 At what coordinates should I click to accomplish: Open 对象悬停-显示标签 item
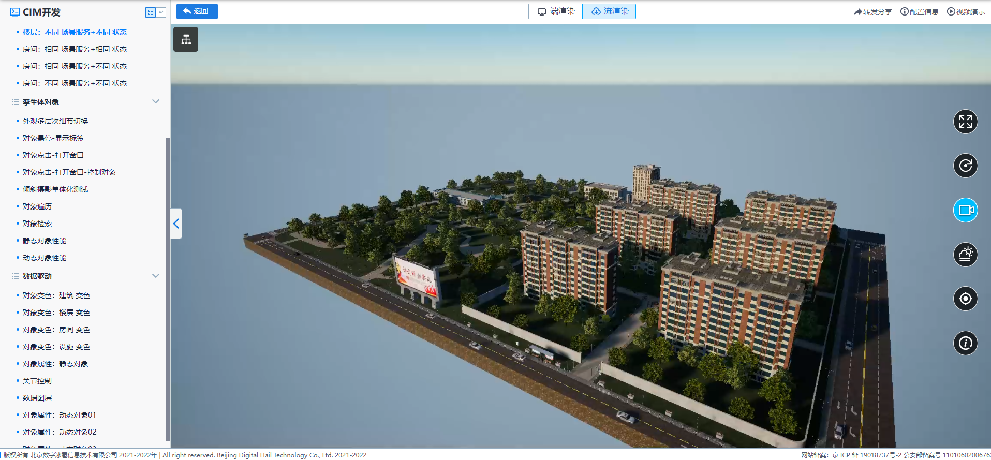[53, 138]
